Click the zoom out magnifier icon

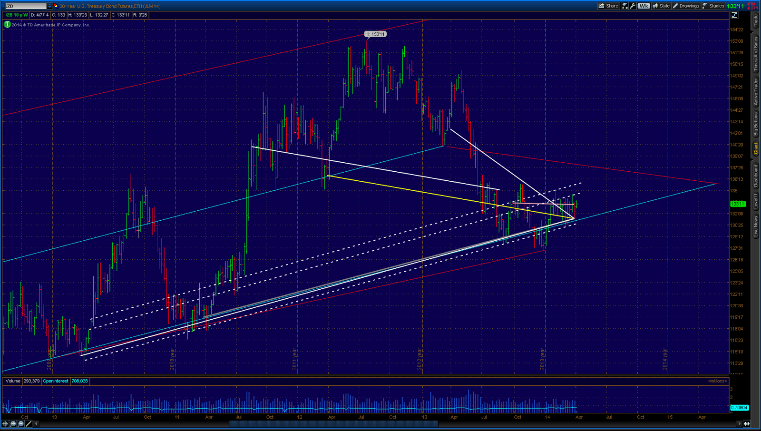click(x=20, y=423)
